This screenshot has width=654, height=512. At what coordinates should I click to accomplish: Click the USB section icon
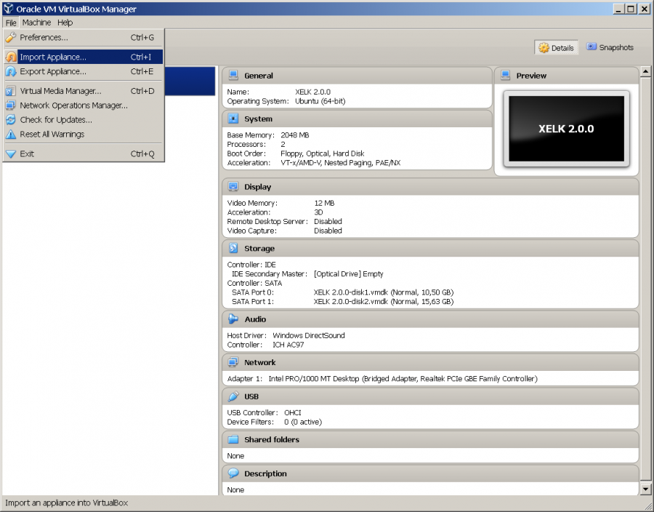tap(233, 396)
